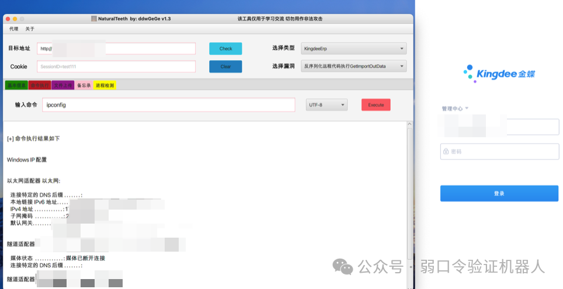This screenshot has width=563, height=289.
Task: Click the 密码 password field
Action: [x=500, y=151]
